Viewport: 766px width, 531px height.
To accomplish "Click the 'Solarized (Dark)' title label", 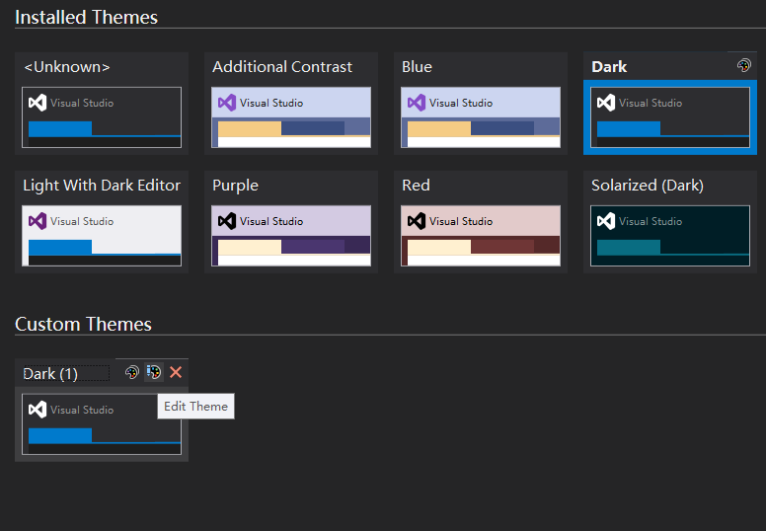I will [x=647, y=186].
